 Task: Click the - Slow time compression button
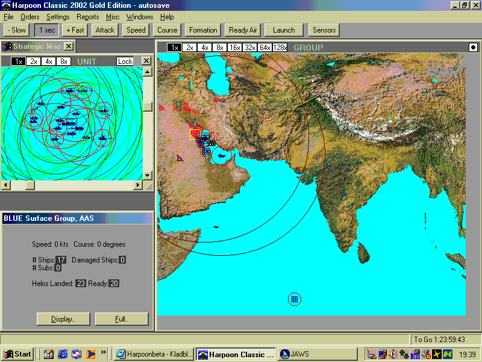(x=17, y=30)
